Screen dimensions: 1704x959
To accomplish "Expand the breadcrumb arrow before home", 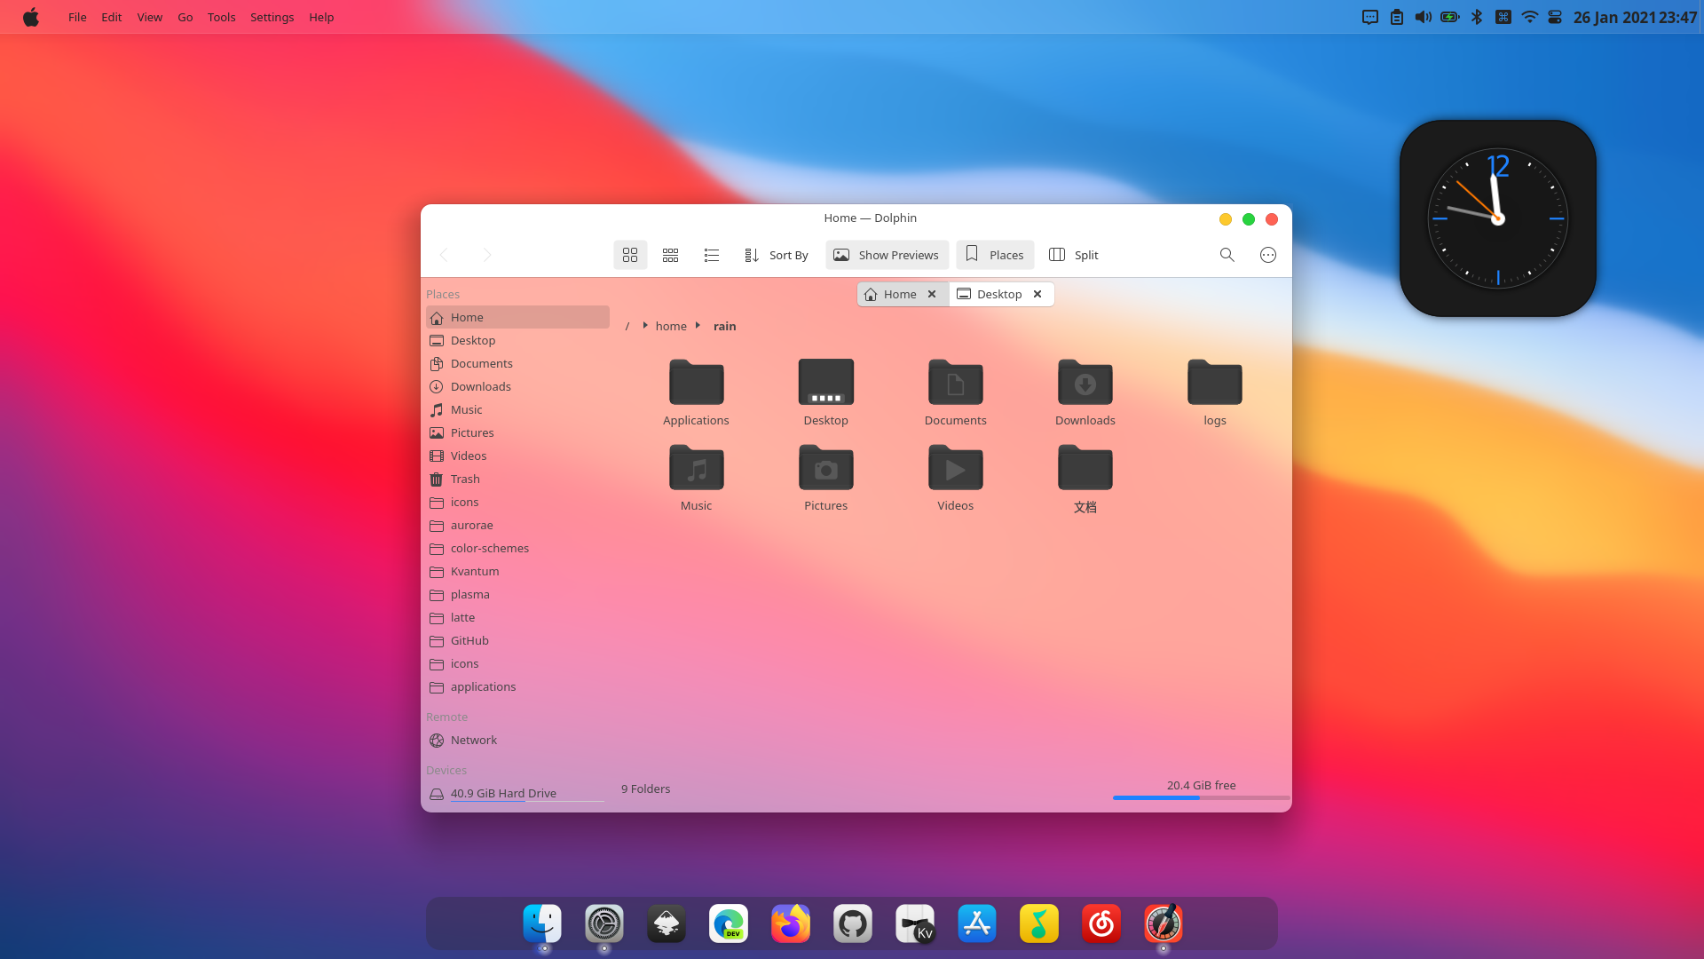I will click(x=645, y=325).
